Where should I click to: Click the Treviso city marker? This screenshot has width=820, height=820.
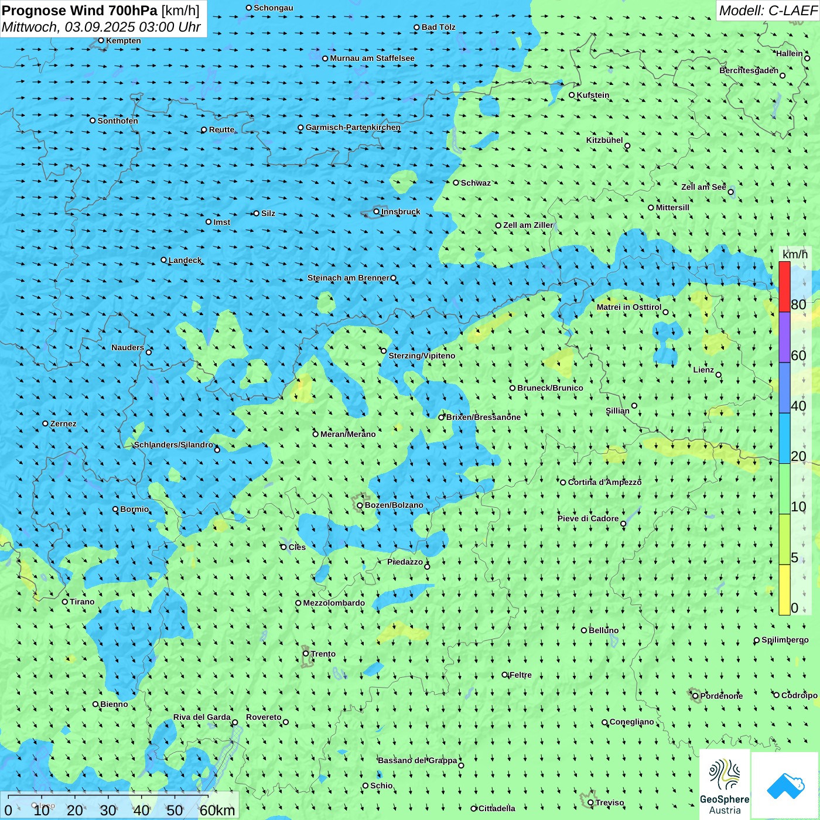point(590,803)
